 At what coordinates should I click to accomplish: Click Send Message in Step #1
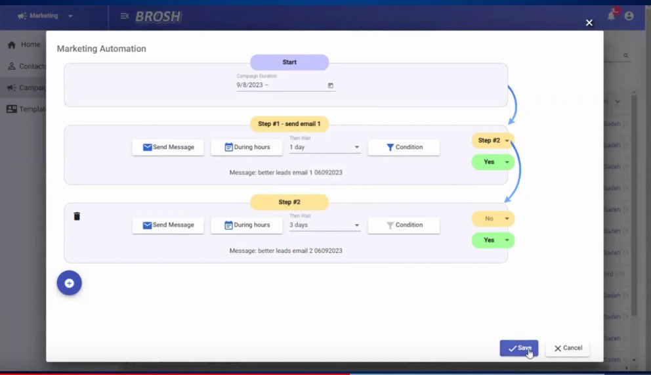point(168,147)
